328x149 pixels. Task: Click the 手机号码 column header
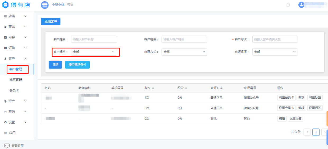click(x=117, y=88)
